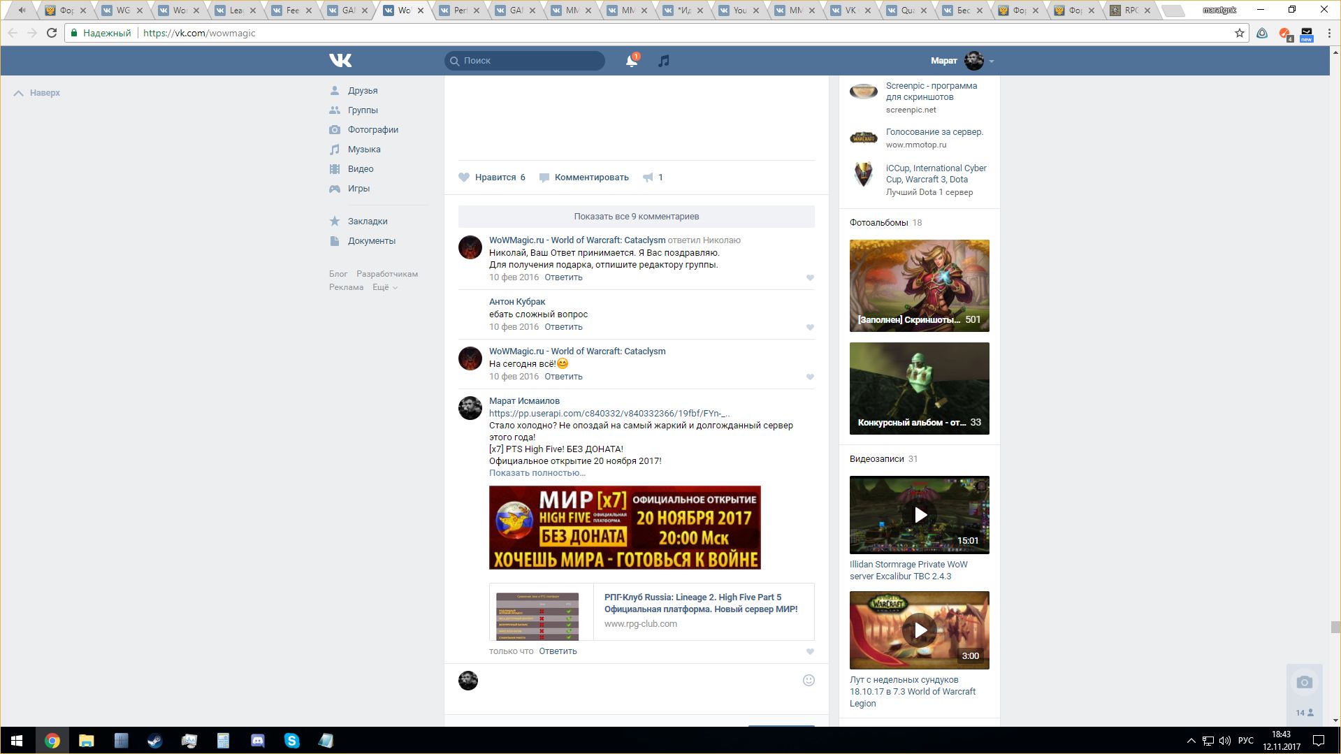Reply to Марат Исмаилов's comment via Ответить
The height and width of the screenshot is (754, 1341).
pos(558,651)
